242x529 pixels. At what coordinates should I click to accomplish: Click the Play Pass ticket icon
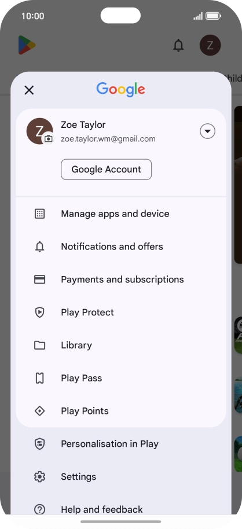(x=40, y=378)
